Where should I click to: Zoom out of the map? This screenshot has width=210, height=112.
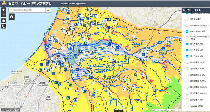[4, 14]
